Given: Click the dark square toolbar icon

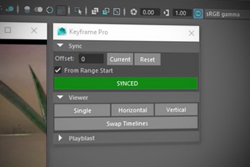Looking at the screenshot, I should point(61,10).
